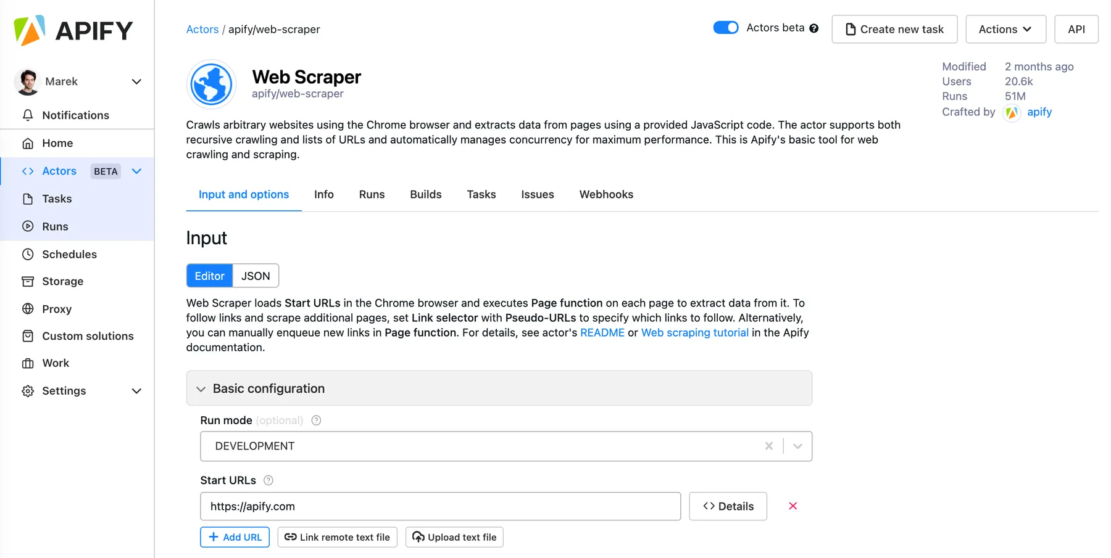Click the Home house icon
Viewport: 1111px width, 558px height.
pyautogui.click(x=28, y=143)
